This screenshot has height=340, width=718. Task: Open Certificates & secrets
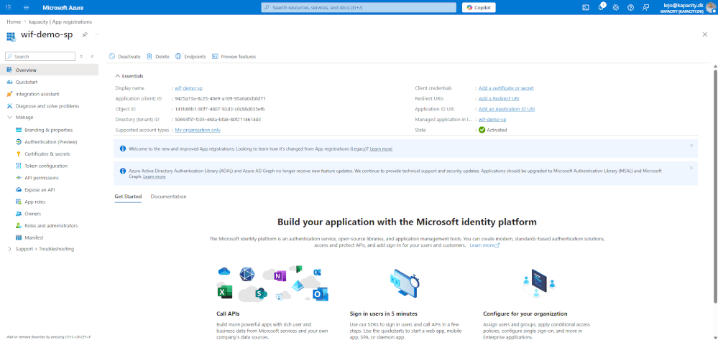49,154
